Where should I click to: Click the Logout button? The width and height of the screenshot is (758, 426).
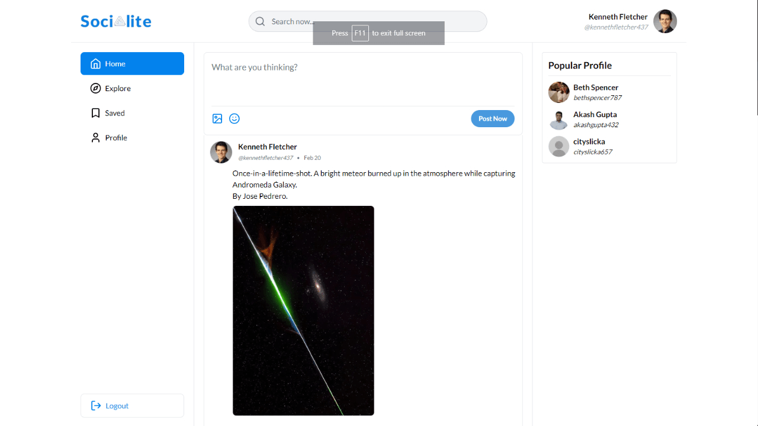(x=131, y=405)
